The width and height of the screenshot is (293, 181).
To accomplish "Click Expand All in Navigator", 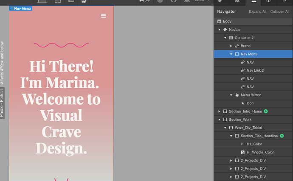I will (258, 12).
